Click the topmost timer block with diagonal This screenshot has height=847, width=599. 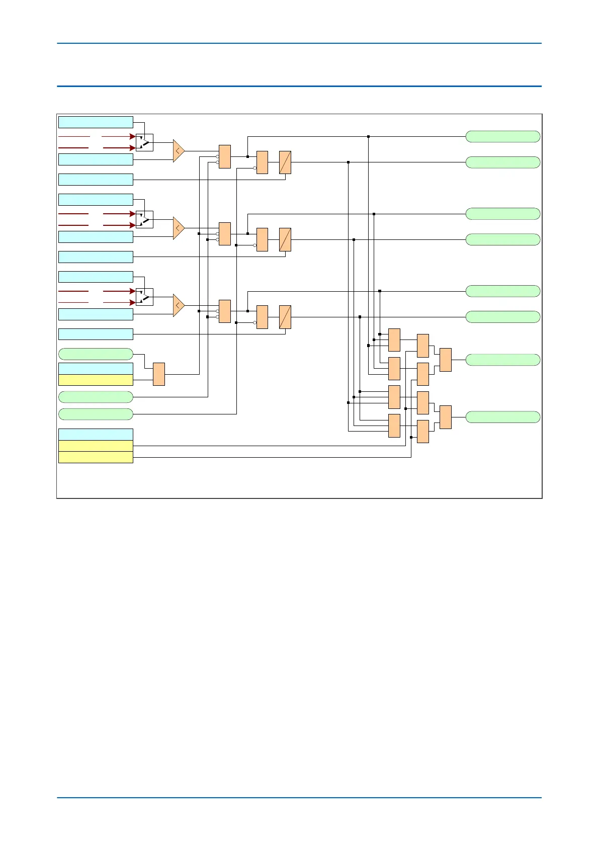tap(285, 162)
